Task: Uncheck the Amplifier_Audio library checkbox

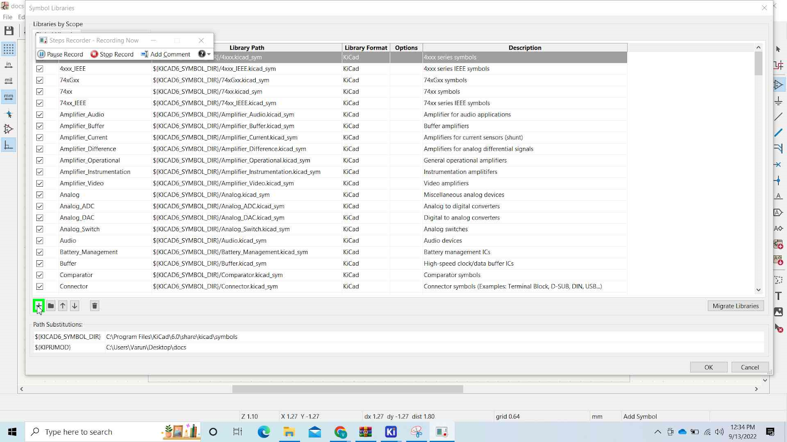Action: coord(40,114)
